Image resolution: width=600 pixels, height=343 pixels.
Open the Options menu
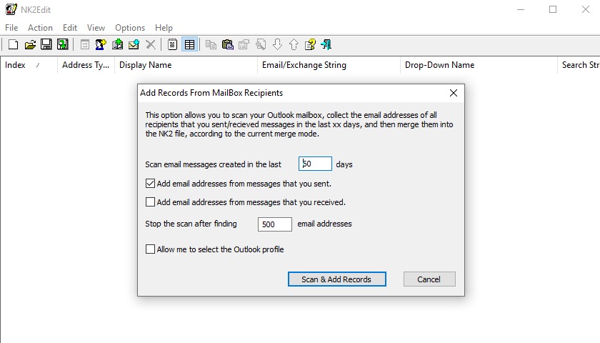click(x=130, y=28)
